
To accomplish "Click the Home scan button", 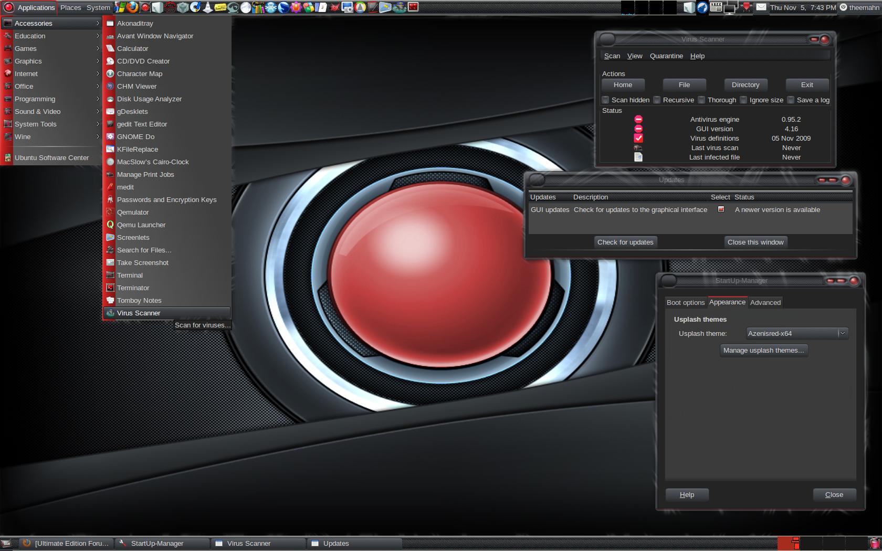I will [623, 85].
